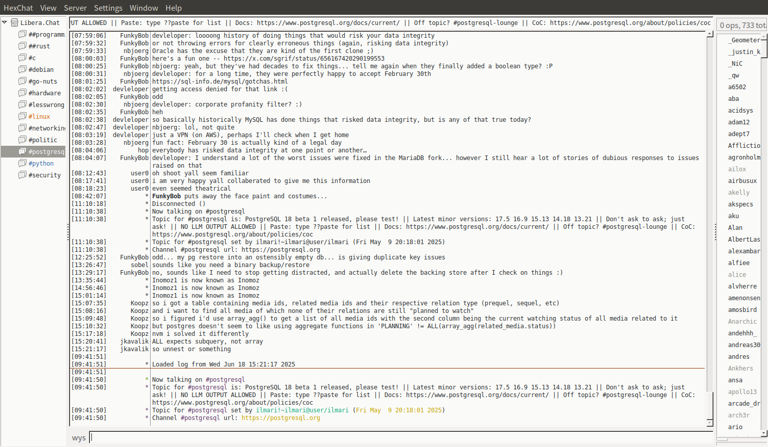This screenshot has width=768, height=447.
Task: Click the ##rust channel icon
Action: 22,46
